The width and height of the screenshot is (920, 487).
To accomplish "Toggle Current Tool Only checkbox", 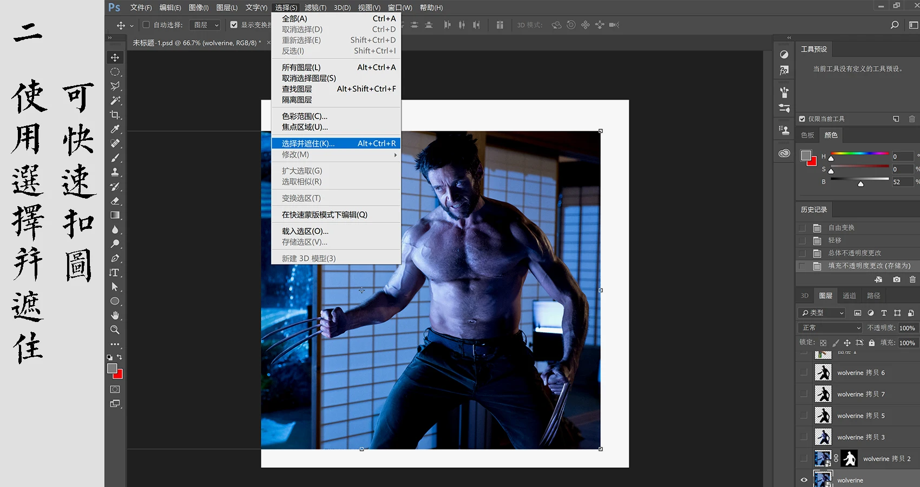I will [x=802, y=119].
